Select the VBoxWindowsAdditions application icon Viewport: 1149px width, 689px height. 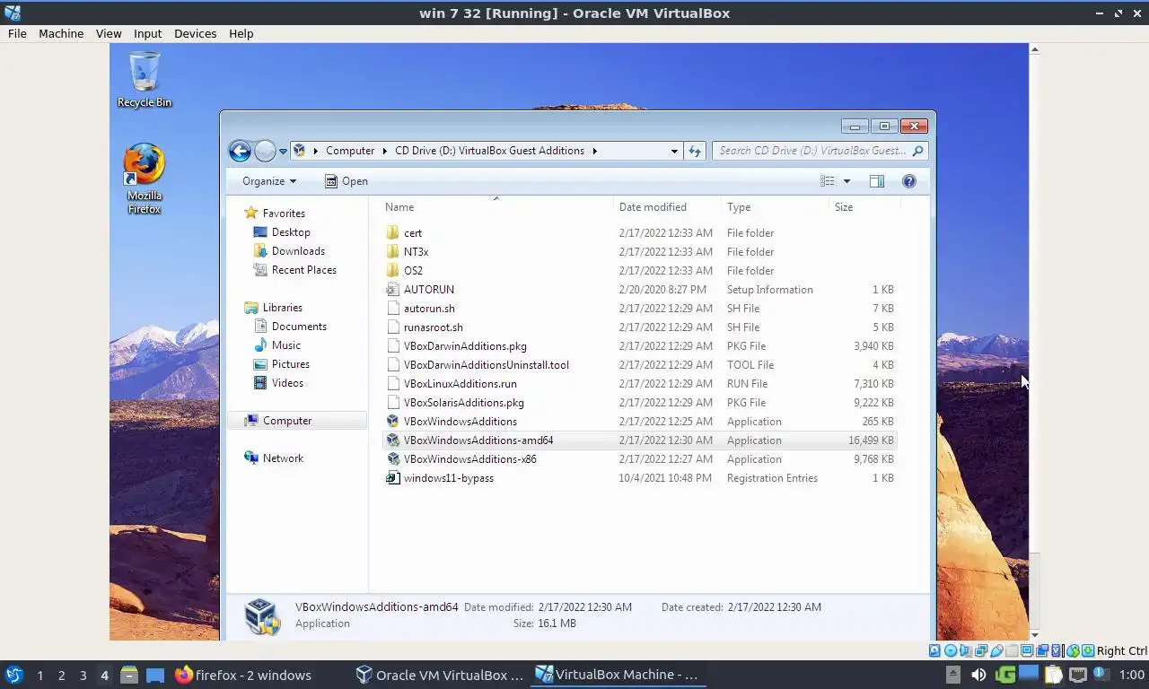392,422
